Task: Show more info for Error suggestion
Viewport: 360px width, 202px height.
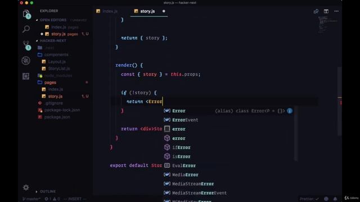Action: click(290, 111)
